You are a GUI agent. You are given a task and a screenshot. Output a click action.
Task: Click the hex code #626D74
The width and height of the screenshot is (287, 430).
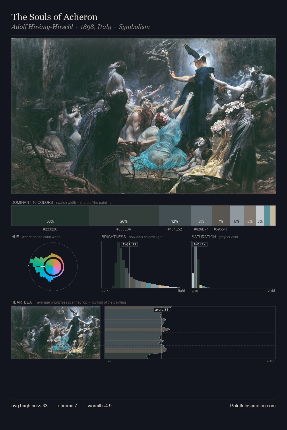[201, 229]
